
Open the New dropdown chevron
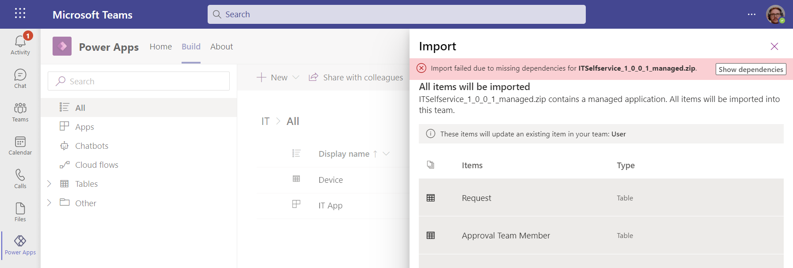(x=296, y=77)
